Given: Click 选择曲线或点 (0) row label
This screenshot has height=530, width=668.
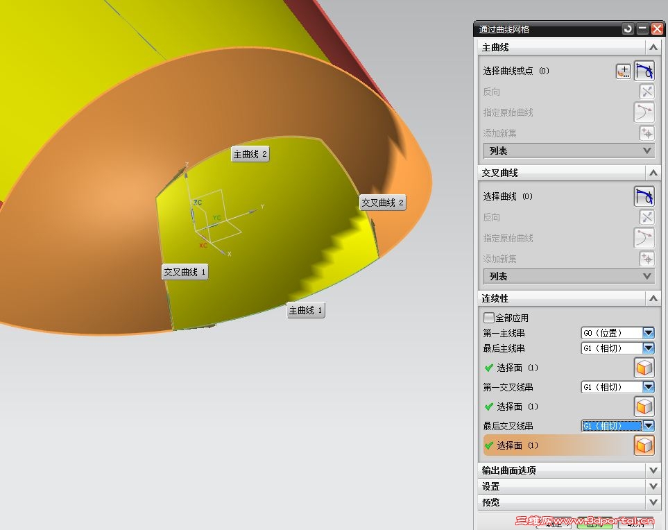Looking at the screenshot, I should [x=516, y=71].
